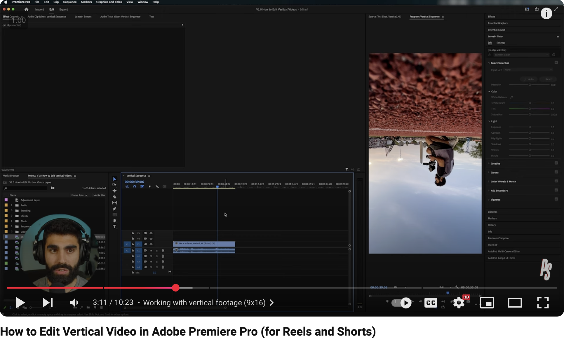This screenshot has width=564, height=342.
Task: Mute the video volume
Action: [x=74, y=303]
